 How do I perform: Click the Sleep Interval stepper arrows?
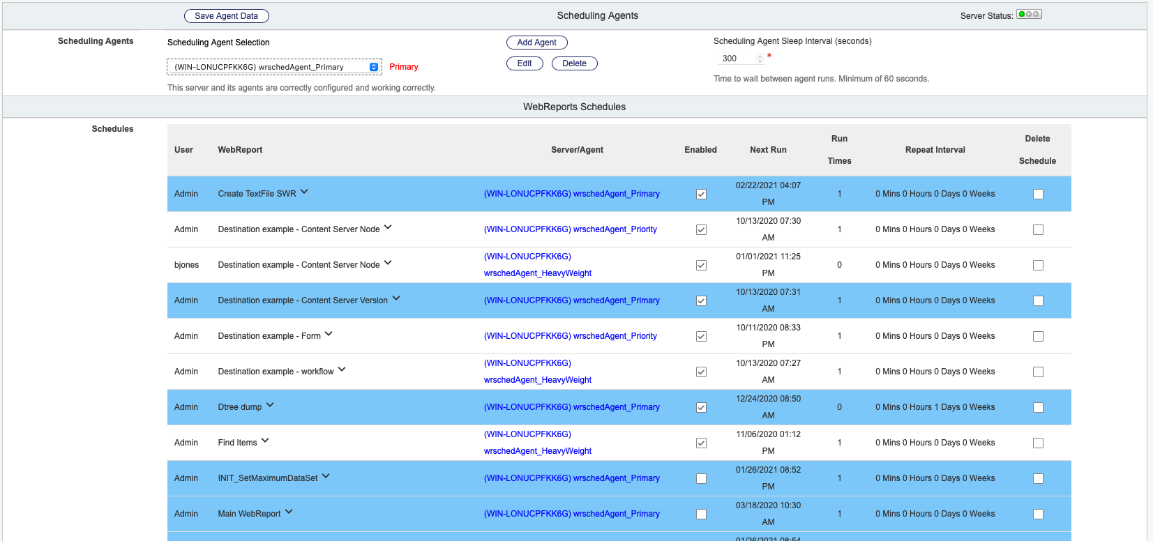click(760, 59)
